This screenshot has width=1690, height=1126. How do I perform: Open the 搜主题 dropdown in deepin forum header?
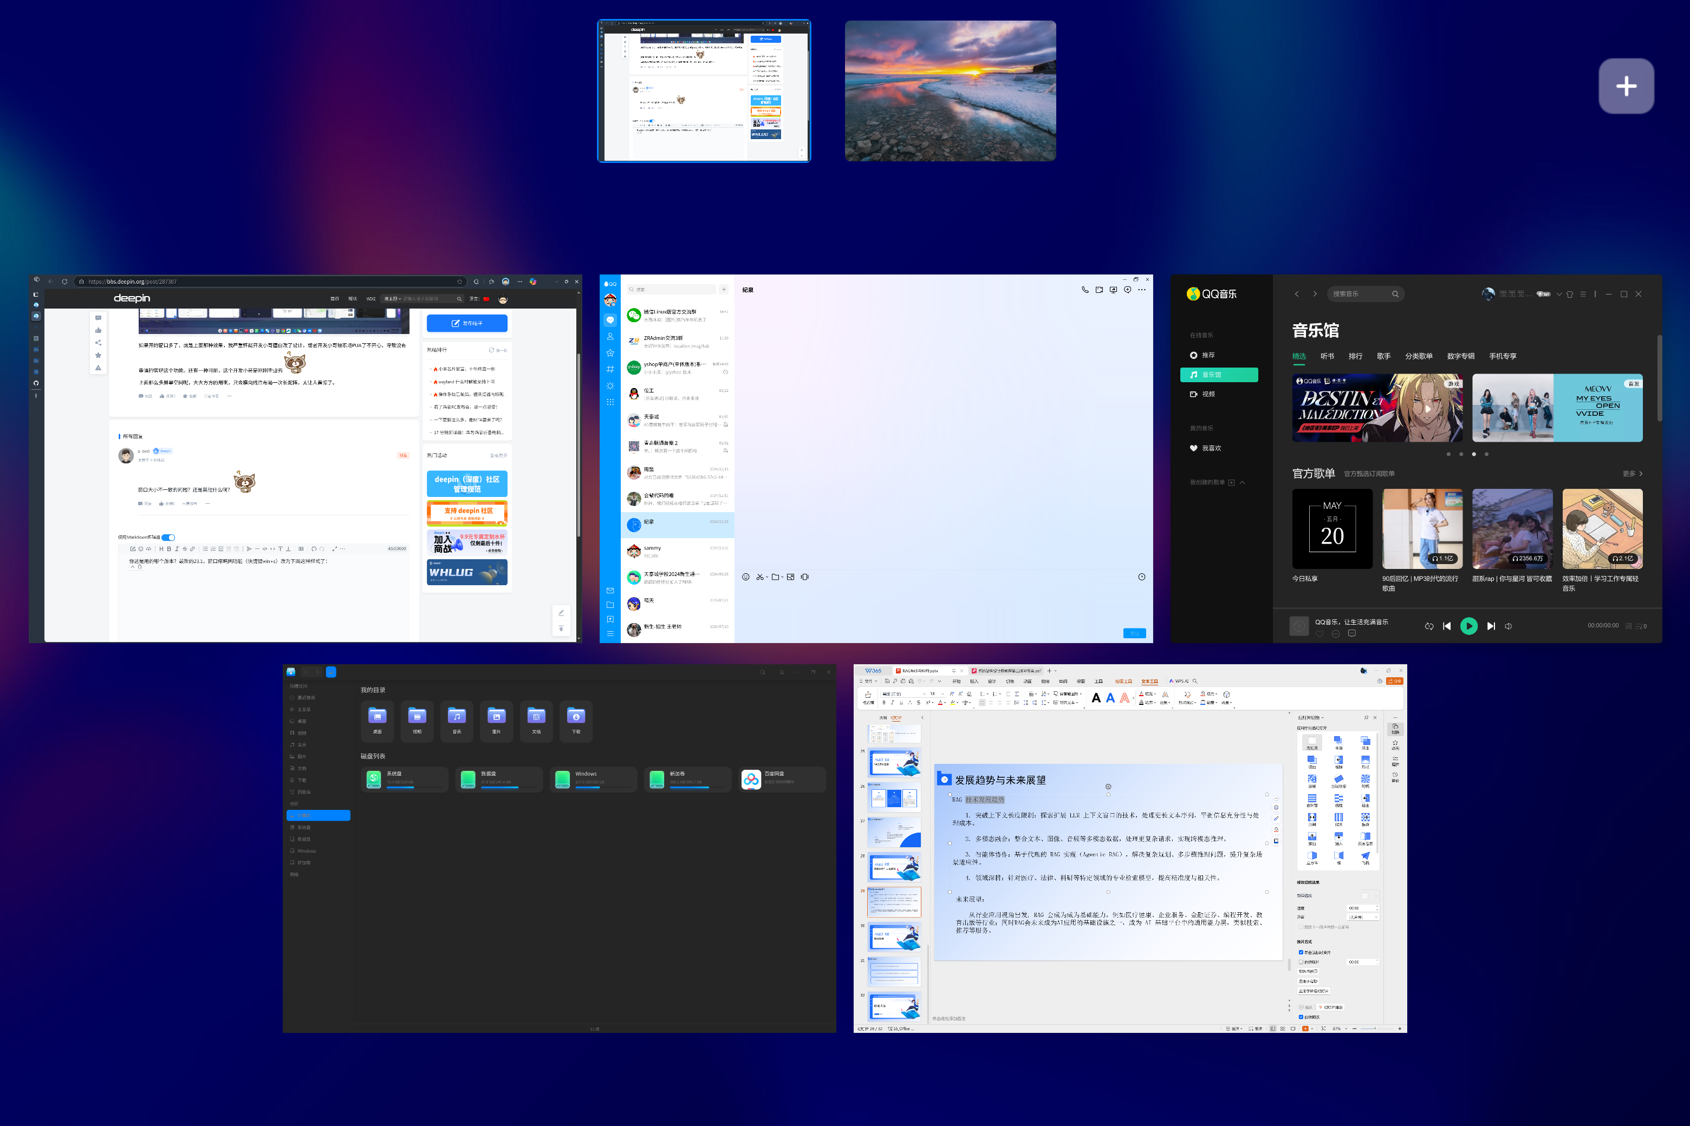click(392, 299)
